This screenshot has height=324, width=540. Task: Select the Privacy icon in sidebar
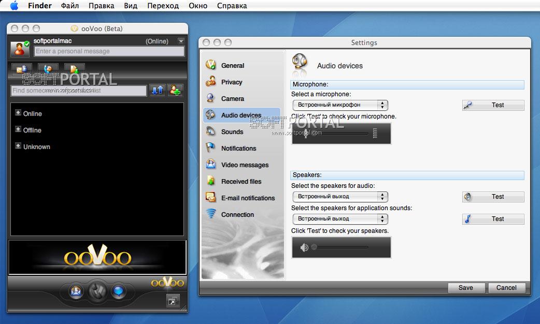(x=211, y=81)
